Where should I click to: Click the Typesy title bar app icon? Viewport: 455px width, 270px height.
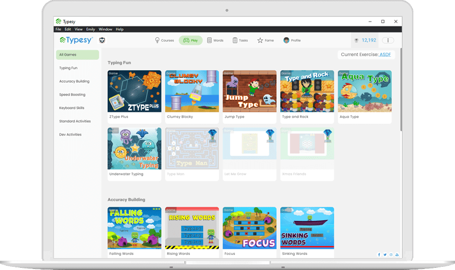tap(58, 22)
